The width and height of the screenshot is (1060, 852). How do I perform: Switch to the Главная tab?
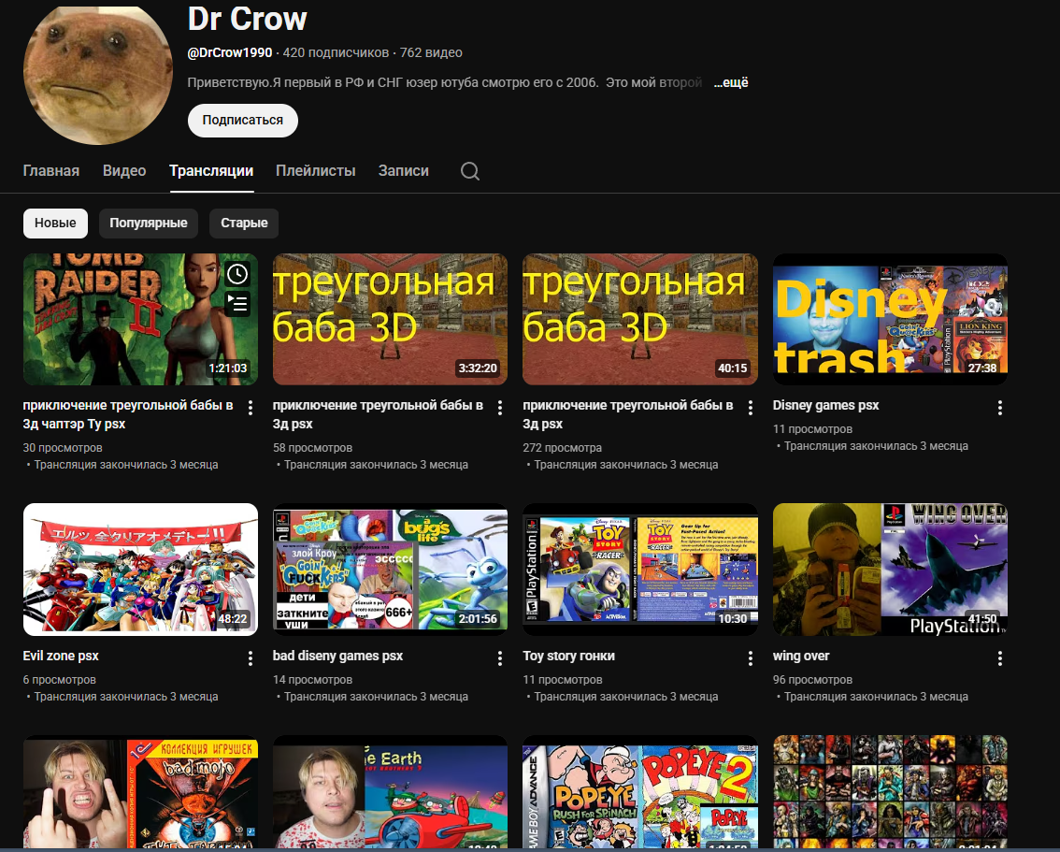tap(51, 170)
